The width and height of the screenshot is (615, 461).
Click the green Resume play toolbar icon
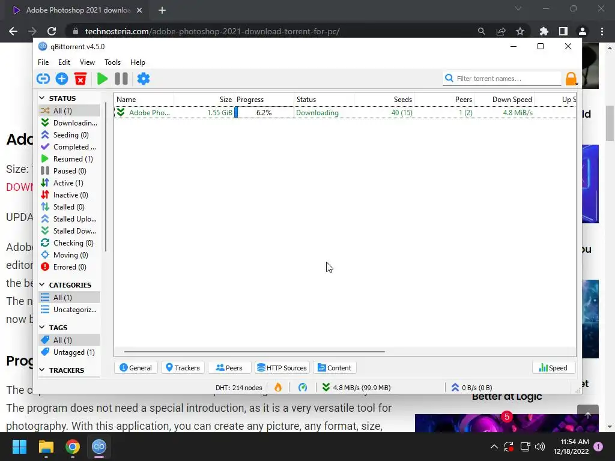tap(102, 79)
